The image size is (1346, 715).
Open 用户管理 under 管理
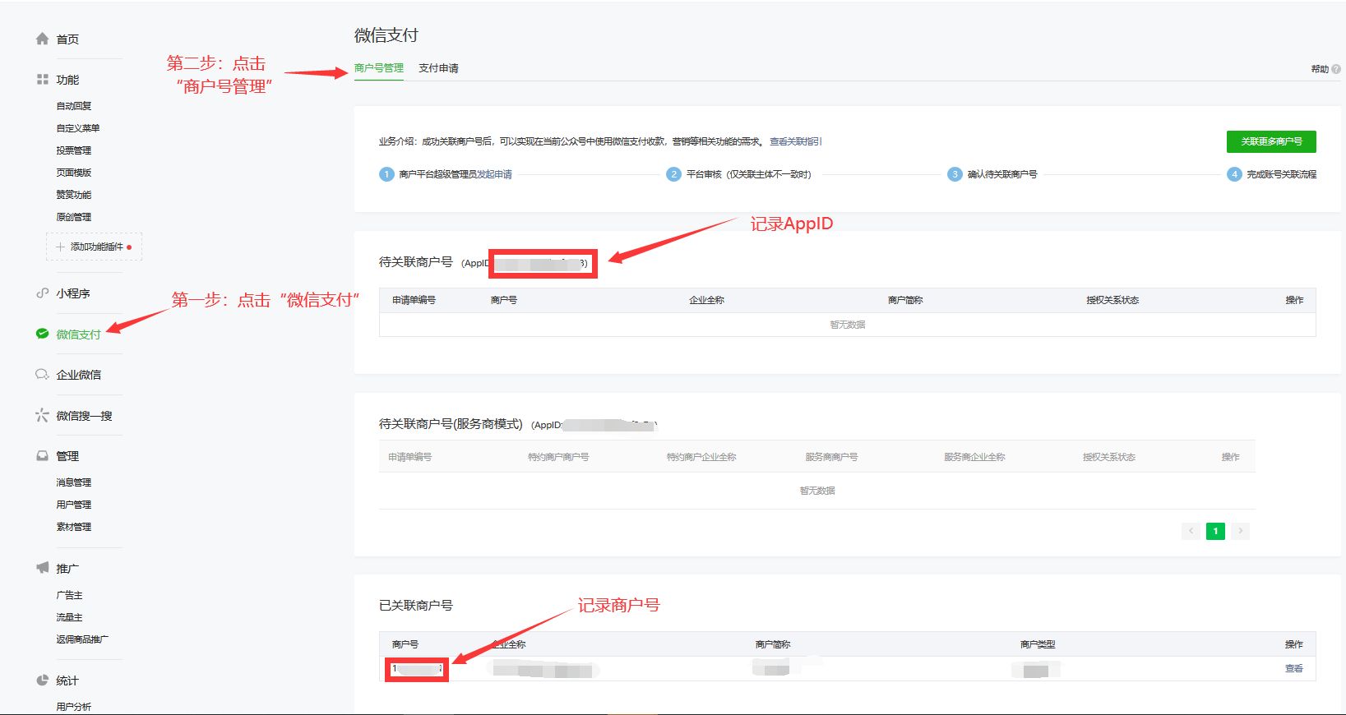point(74,505)
